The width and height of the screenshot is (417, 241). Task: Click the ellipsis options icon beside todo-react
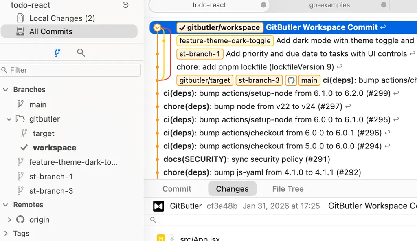[125, 5]
